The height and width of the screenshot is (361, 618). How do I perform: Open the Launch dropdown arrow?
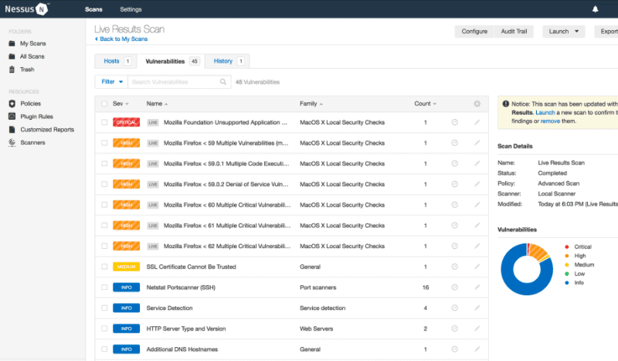[x=576, y=31]
